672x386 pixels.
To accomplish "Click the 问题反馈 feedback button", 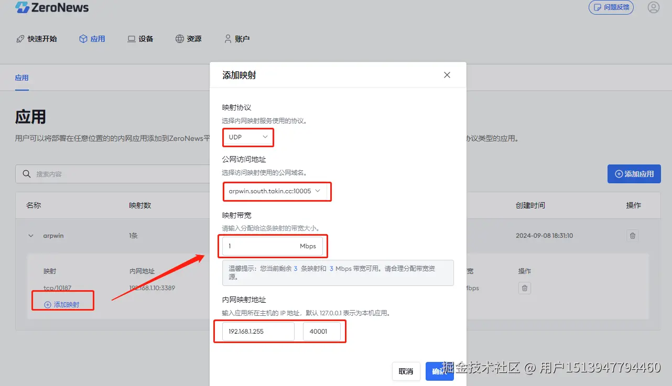I will coord(611,7).
